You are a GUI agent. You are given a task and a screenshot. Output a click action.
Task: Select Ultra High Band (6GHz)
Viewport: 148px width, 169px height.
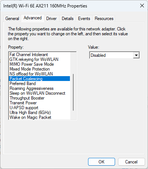coord(40,113)
